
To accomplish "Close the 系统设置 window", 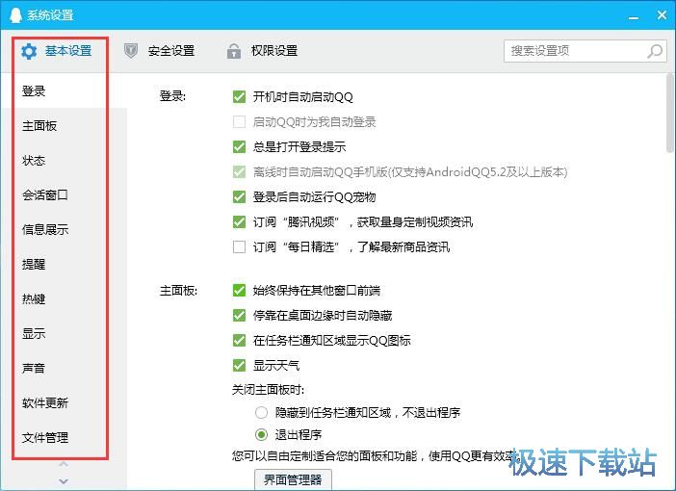I will (x=662, y=15).
